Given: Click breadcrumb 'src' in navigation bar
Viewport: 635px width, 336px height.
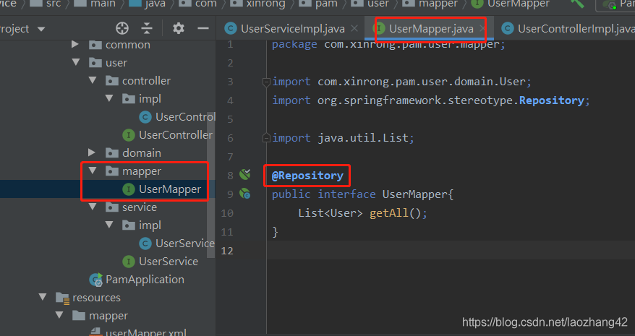Looking at the screenshot, I should (x=53, y=4).
